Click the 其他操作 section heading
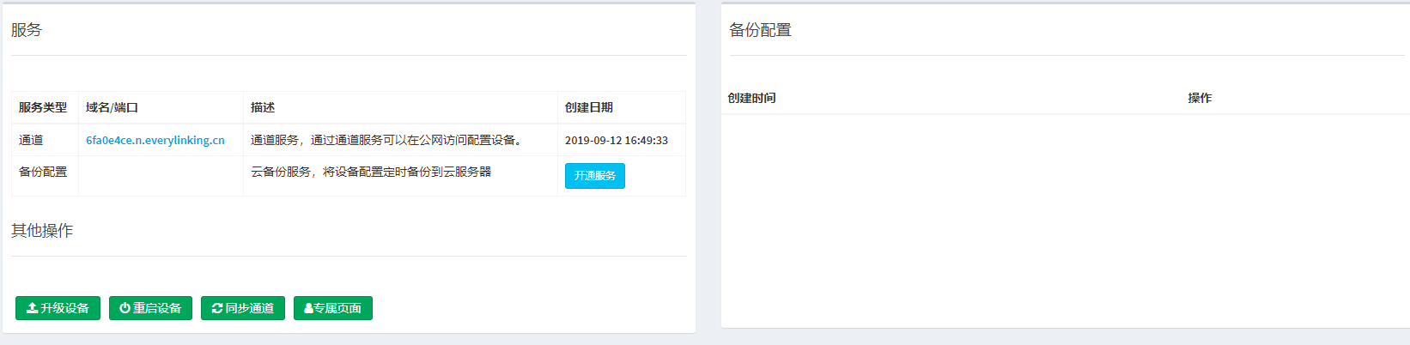Viewport: 1410px width, 345px height. (x=42, y=231)
